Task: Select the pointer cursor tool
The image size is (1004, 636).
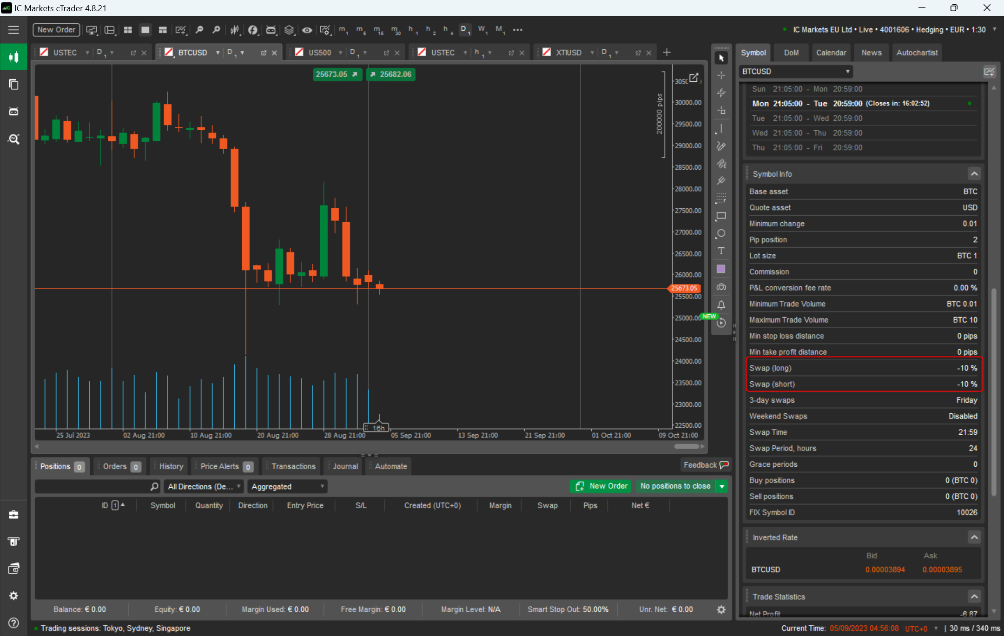Action: [x=721, y=58]
